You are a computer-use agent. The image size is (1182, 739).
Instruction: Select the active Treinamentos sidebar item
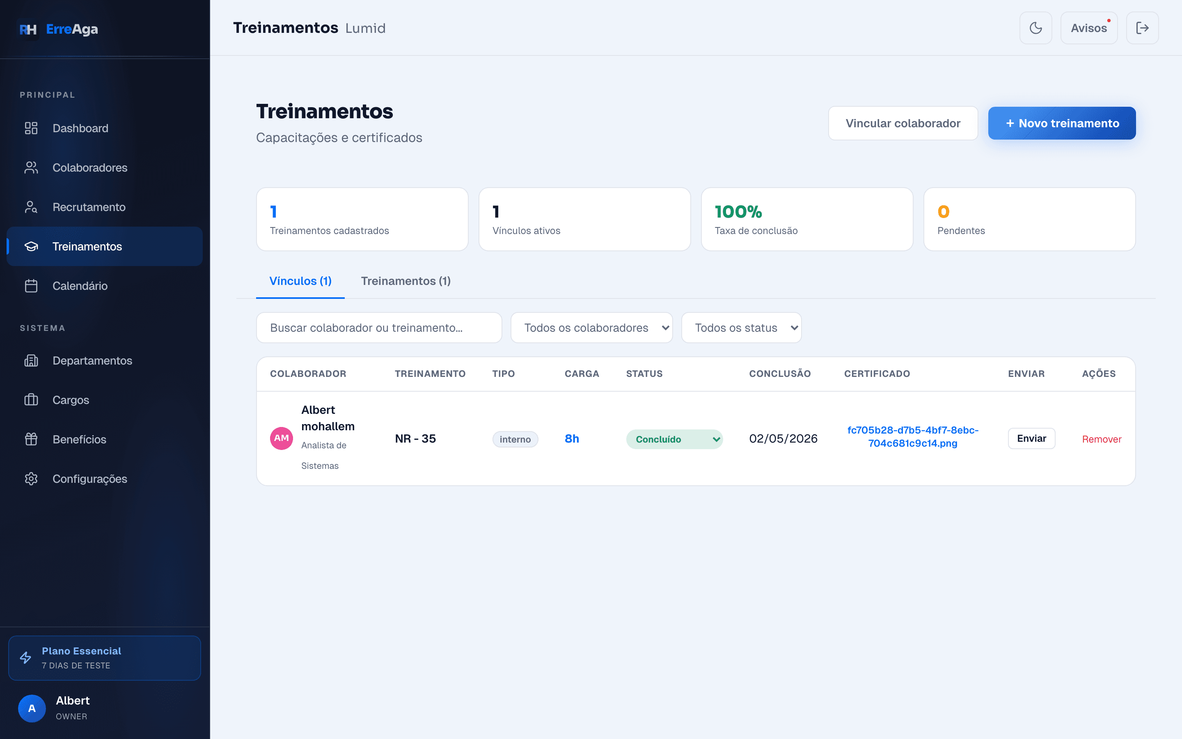105,246
